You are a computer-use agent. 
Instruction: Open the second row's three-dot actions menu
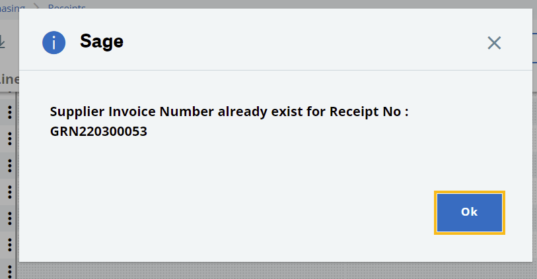point(10,139)
